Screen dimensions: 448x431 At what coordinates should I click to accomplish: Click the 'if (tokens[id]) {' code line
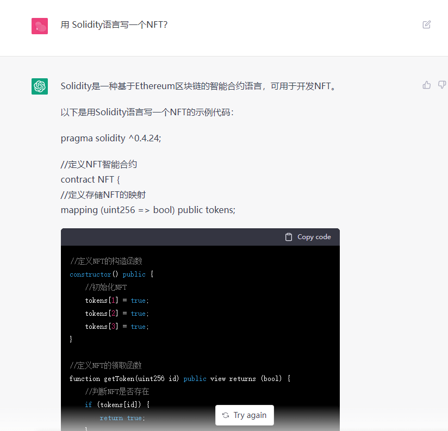(x=117, y=405)
